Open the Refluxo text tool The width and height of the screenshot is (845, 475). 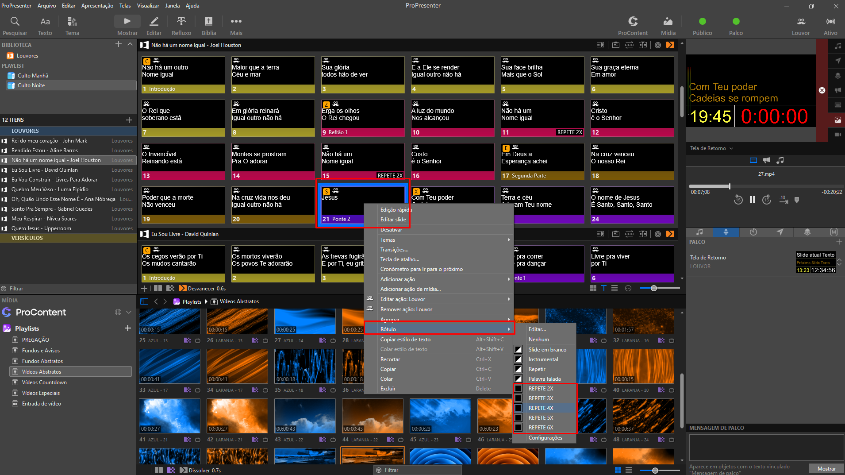[x=181, y=26]
